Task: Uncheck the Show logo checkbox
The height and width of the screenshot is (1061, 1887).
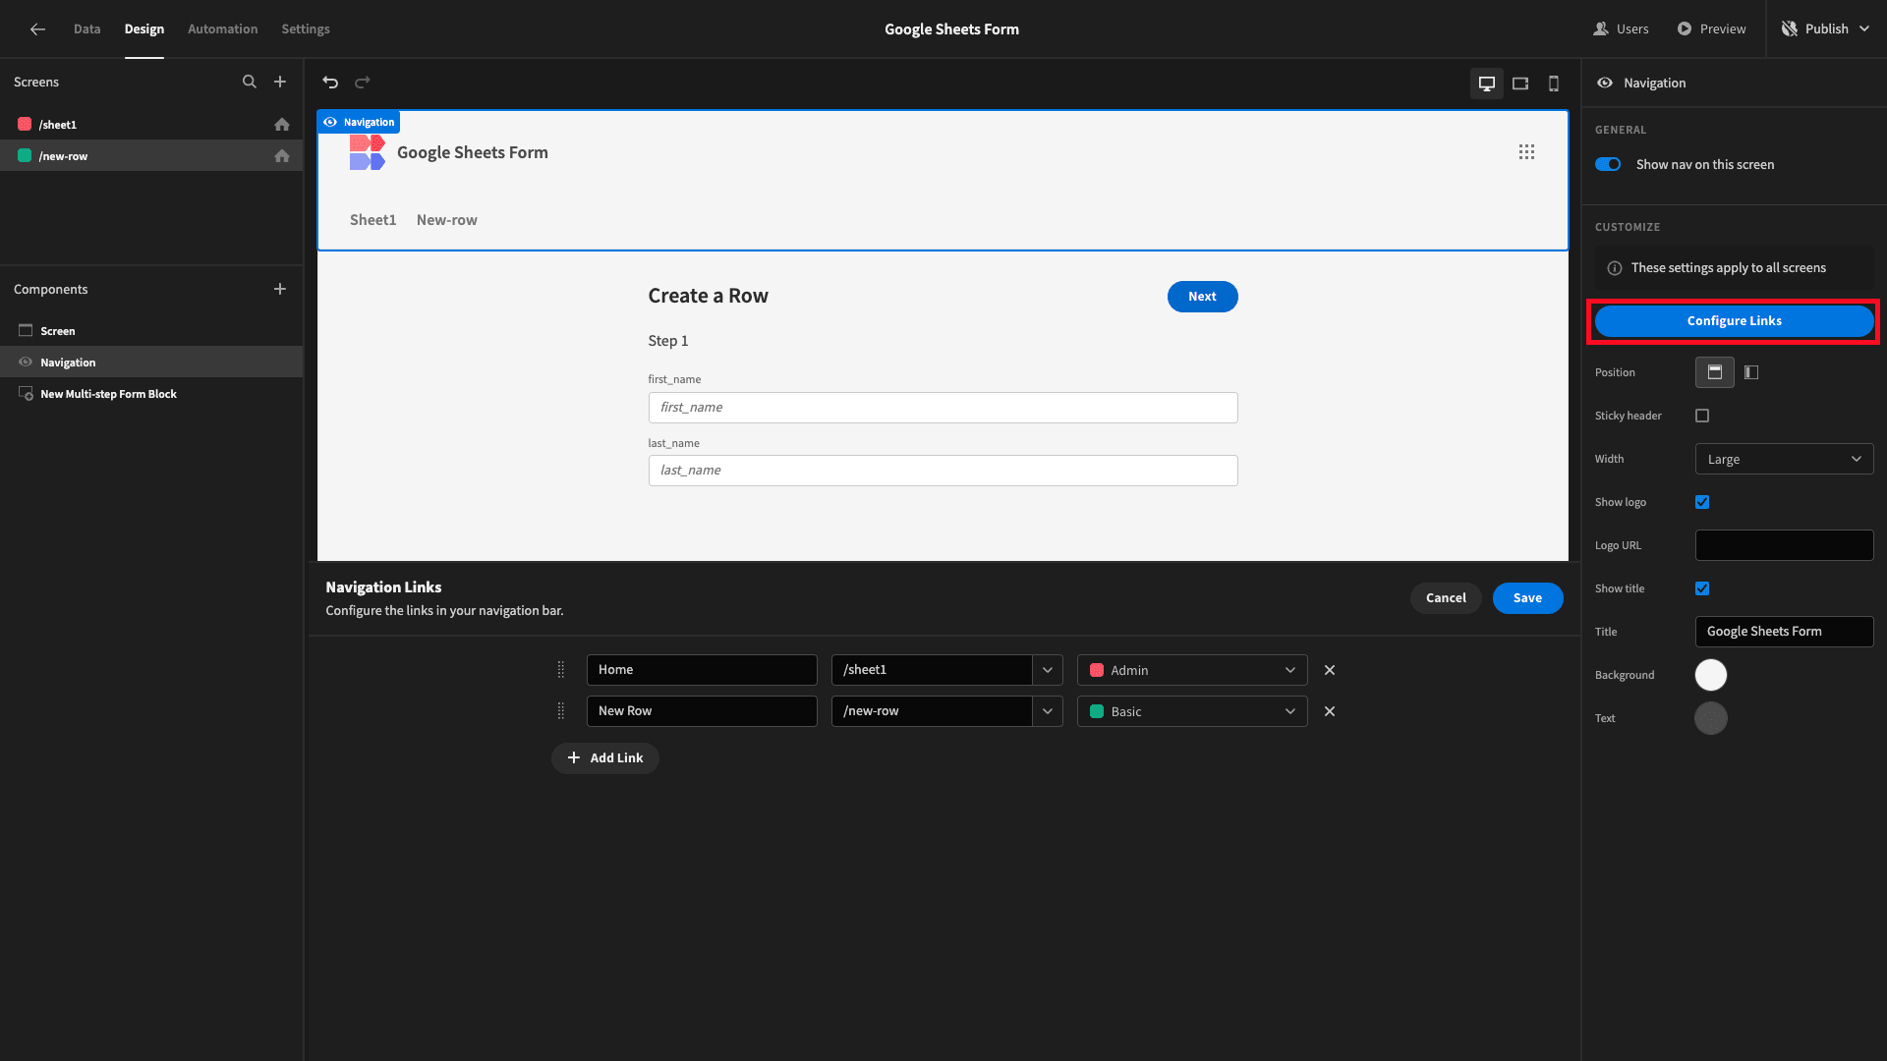Action: pos(1702,502)
